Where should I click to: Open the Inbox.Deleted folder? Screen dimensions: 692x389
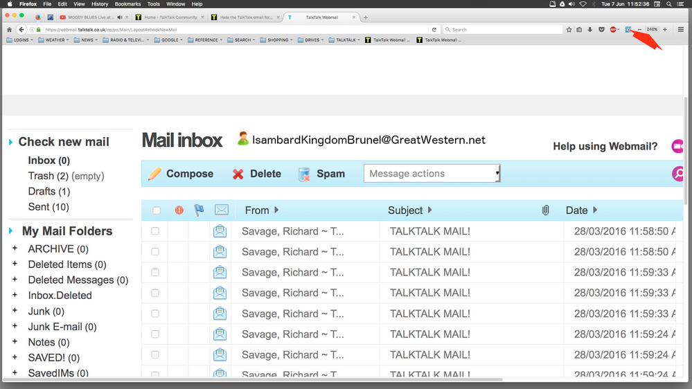click(x=60, y=296)
